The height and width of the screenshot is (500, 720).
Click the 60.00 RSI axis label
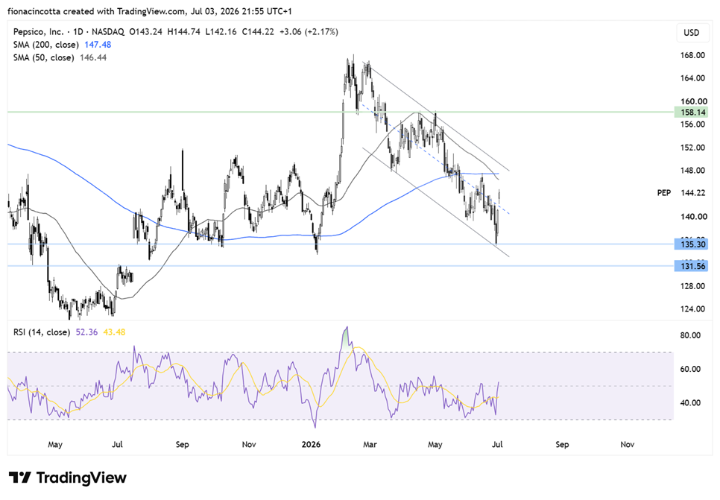click(690, 369)
